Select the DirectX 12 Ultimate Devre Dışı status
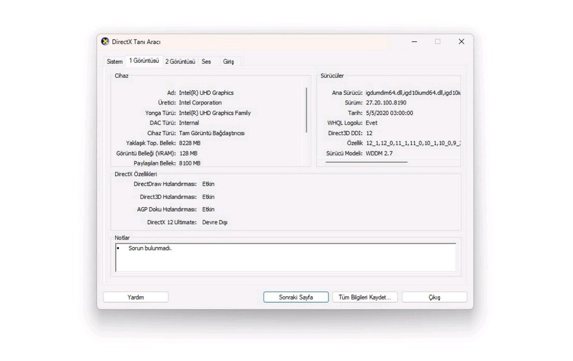The width and height of the screenshot is (573, 361). click(x=215, y=222)
